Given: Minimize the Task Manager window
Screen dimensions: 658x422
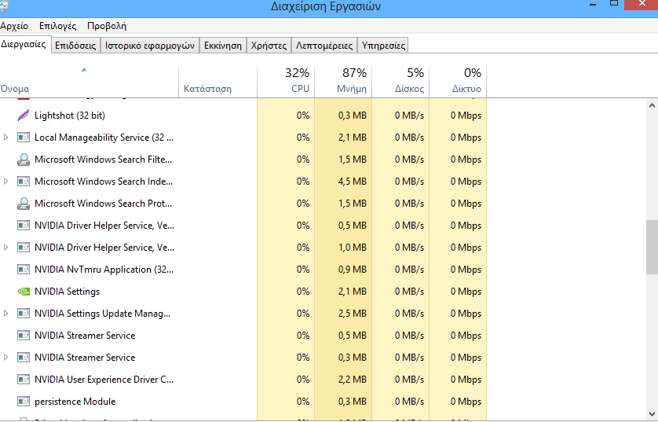Looking at the screenshot, I should pos(593,5).
